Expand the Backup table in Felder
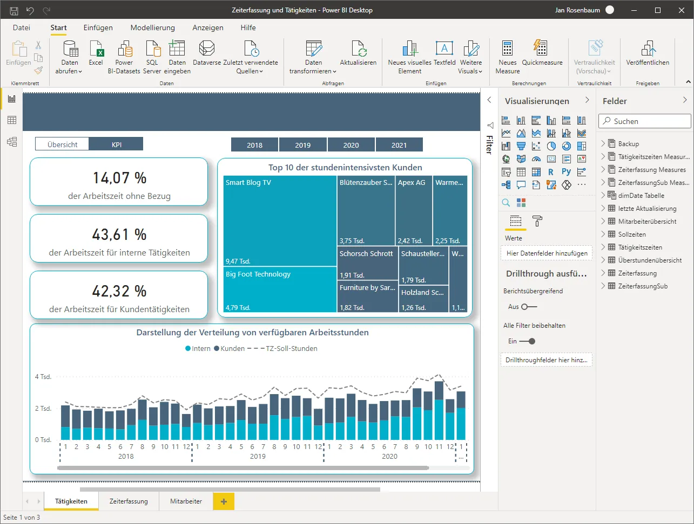 tap(603, 143)
